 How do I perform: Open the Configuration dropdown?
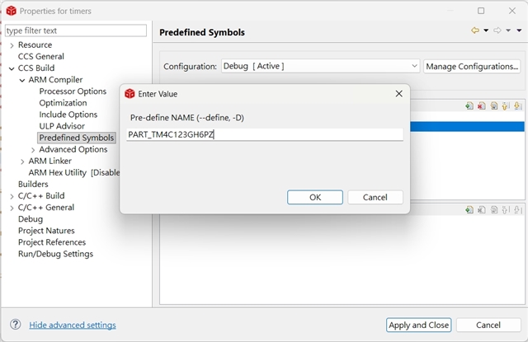(320, 66)
